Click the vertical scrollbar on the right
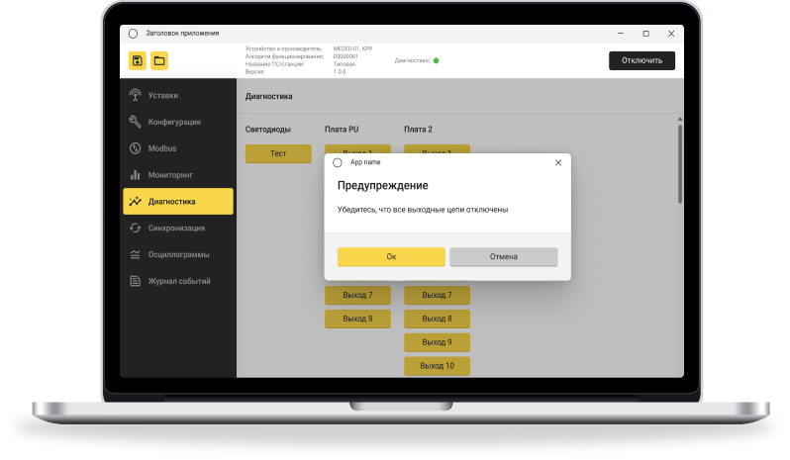The image size is (790, 460). pos(679,163)
